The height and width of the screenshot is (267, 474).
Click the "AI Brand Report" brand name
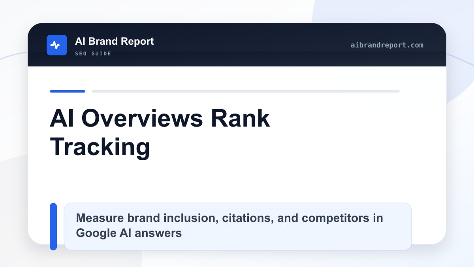pos(114,41)
